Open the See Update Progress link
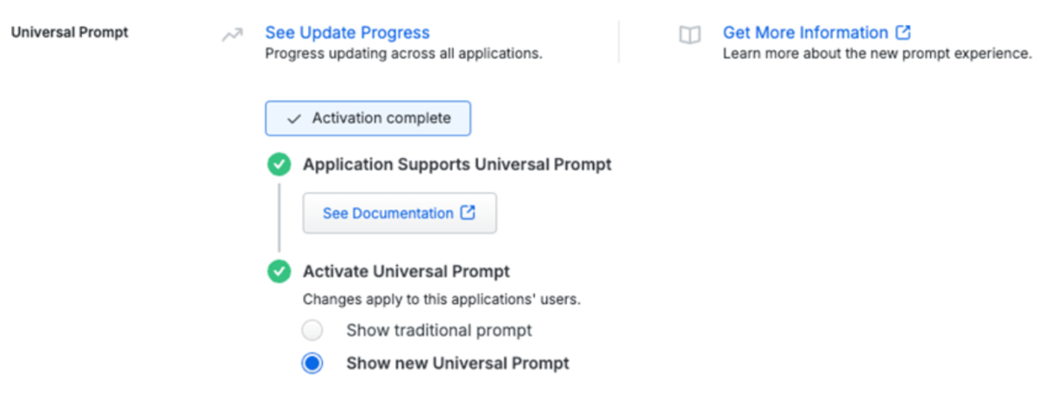The height and width of the screenshot is (399, 1045). point(347,33)
